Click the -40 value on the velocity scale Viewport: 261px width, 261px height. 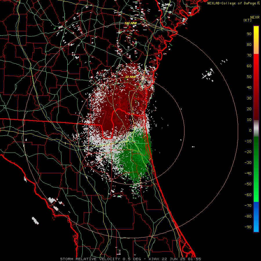[x=248, y=173]
